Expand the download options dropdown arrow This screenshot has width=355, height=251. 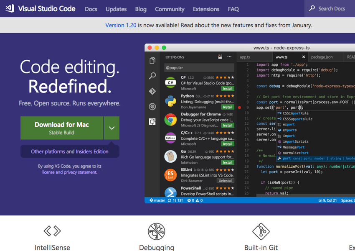pos(112,128)
